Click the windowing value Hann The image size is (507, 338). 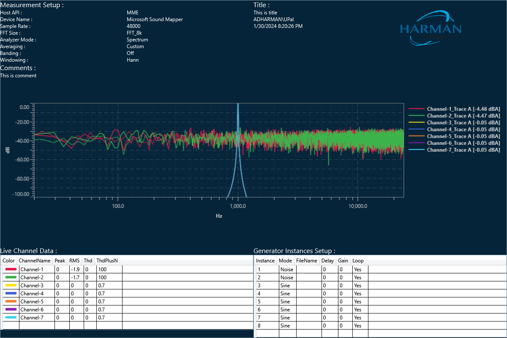(x=133, y=60)
